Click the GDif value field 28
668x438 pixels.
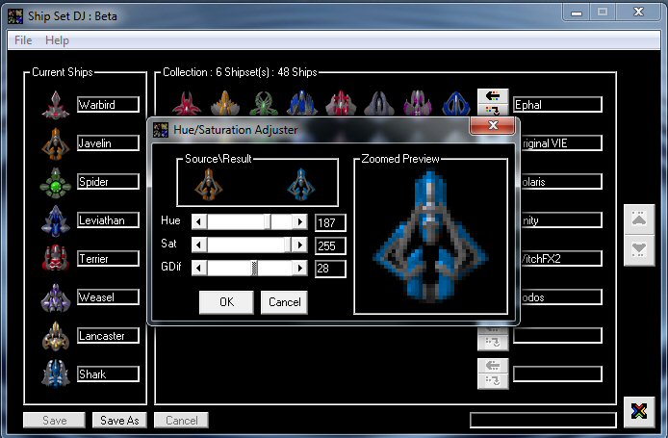[330, 269]
